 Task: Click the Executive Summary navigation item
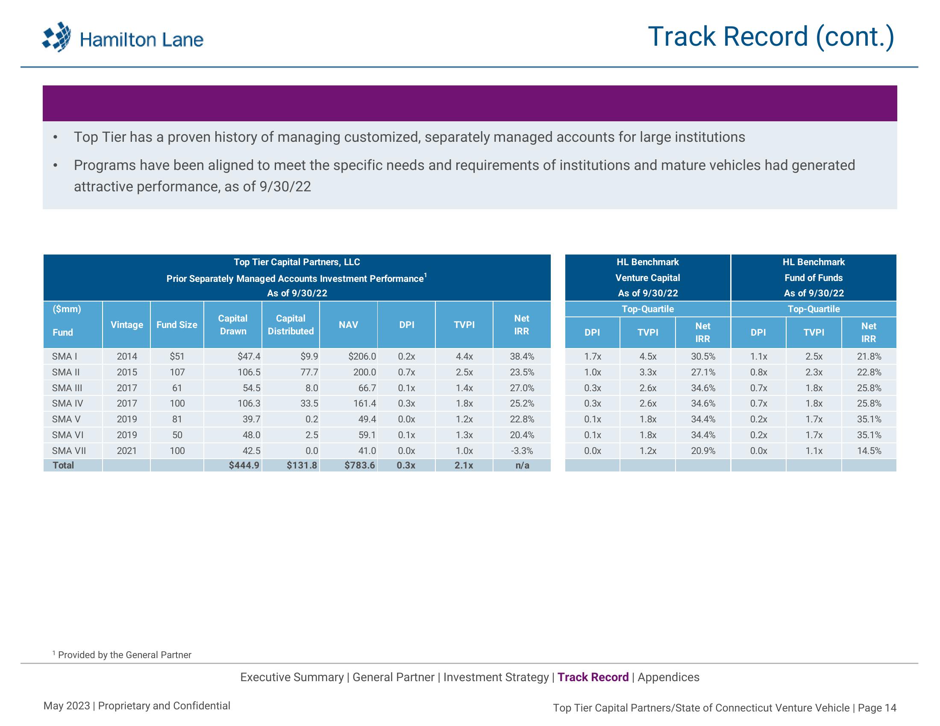point(292,677)
